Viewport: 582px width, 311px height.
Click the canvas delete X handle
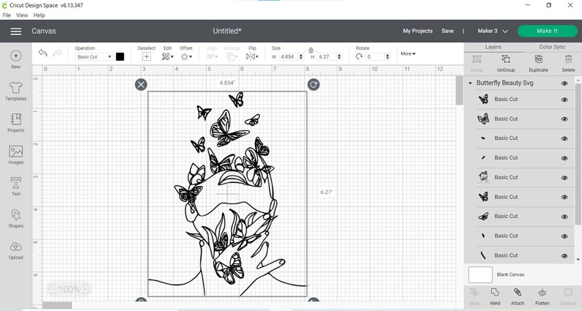141,84
